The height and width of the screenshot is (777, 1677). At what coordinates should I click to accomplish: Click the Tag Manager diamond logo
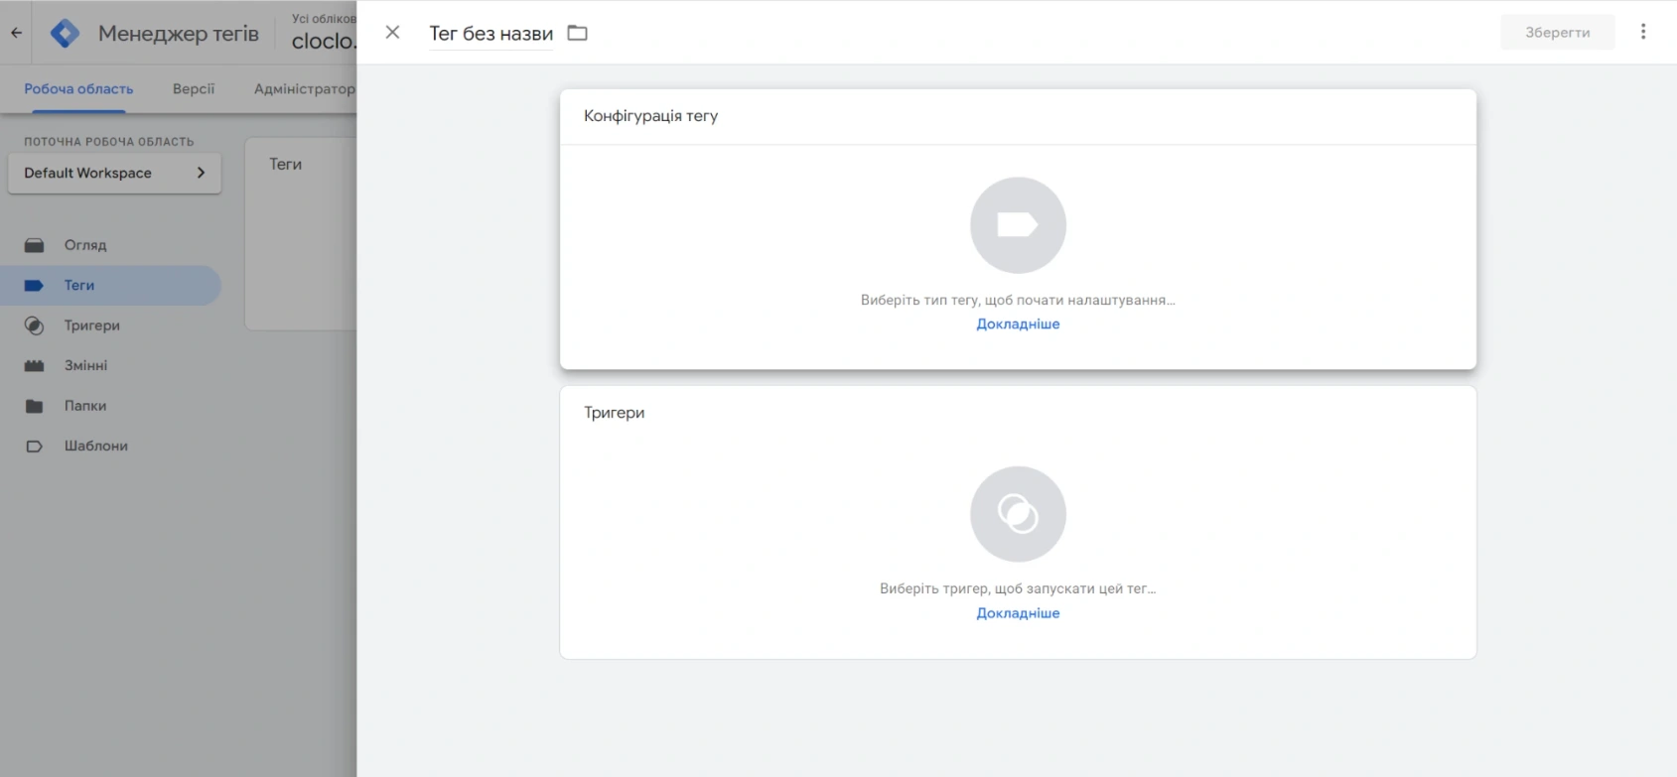coord(66,33)
